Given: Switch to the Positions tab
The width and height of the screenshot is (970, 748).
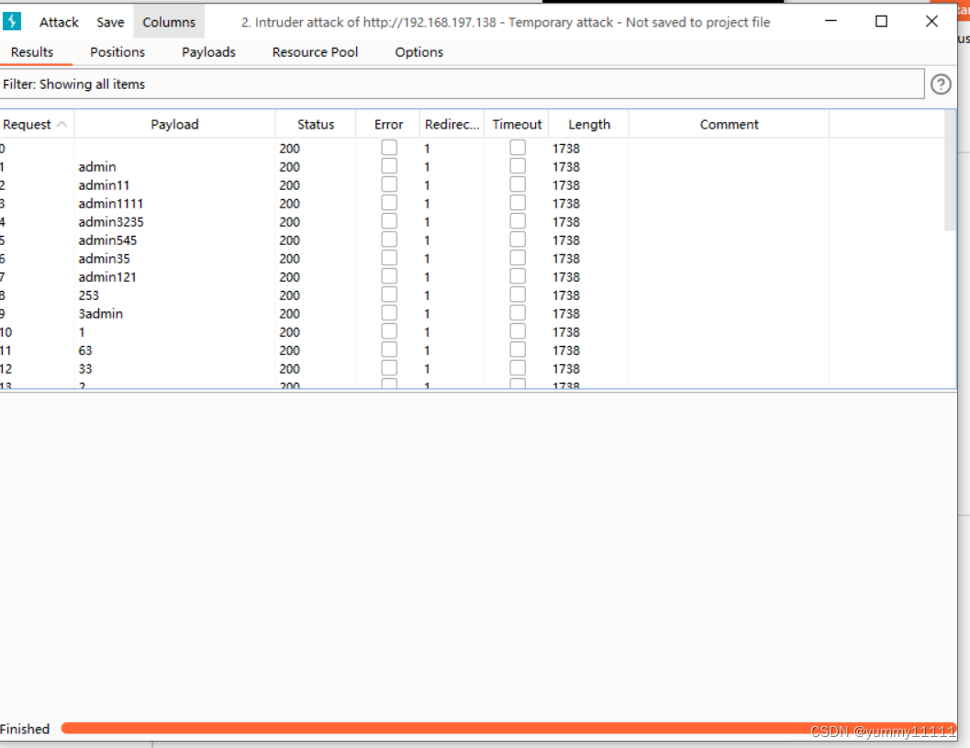Looking at the screenshot, I should tap(117, 52).
